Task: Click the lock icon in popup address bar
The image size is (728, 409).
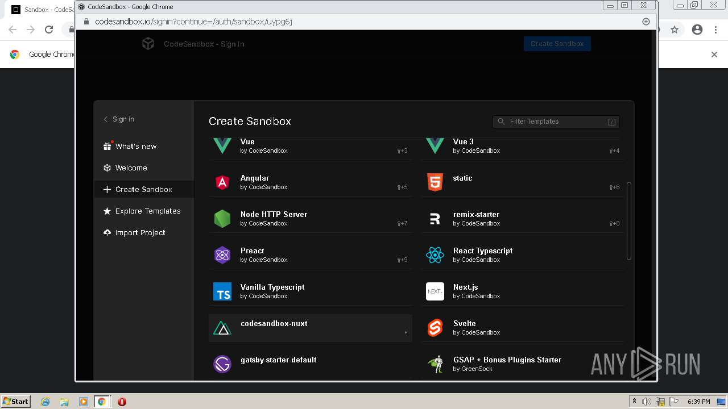Action: [x=86, y=22]
